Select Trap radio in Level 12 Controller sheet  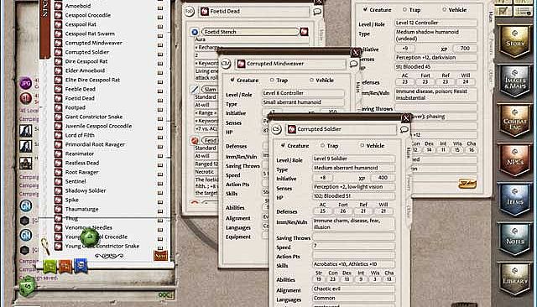404,9
